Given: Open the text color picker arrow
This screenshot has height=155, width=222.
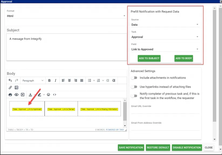Looking at the screenshot, I should [35, 95].
